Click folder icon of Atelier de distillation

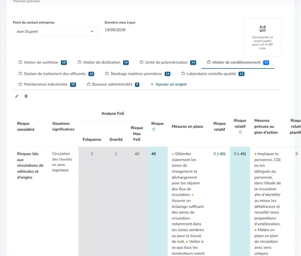coord(79,62)
